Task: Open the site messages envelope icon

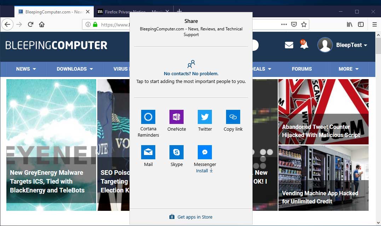Action: [289, 45]
